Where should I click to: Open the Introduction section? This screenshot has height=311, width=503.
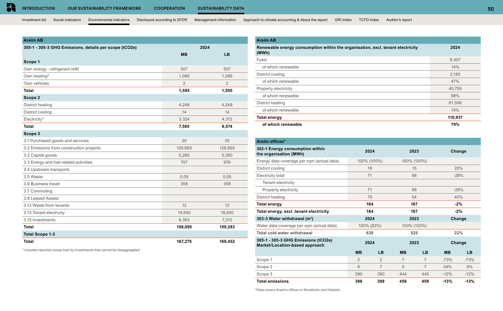(x=38, y=8)
